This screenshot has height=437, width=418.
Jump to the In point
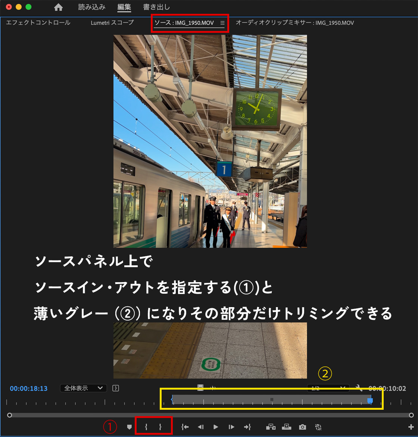click(x=185, y=427)
